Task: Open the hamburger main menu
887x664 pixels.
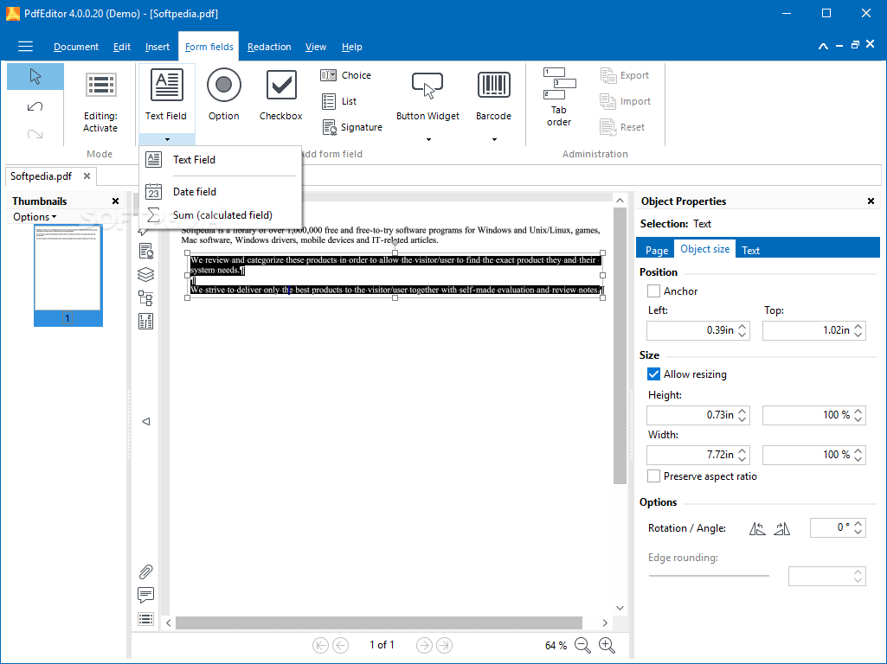Action: [25, 47]
